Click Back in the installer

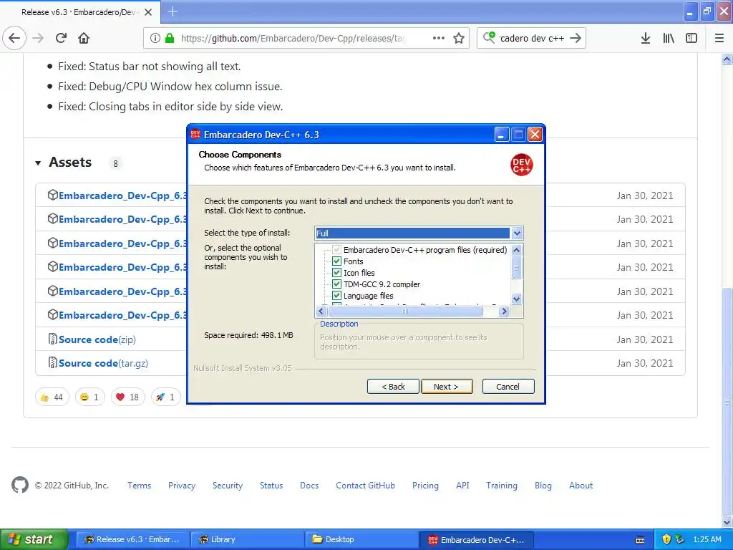click(x=393, y=386)
